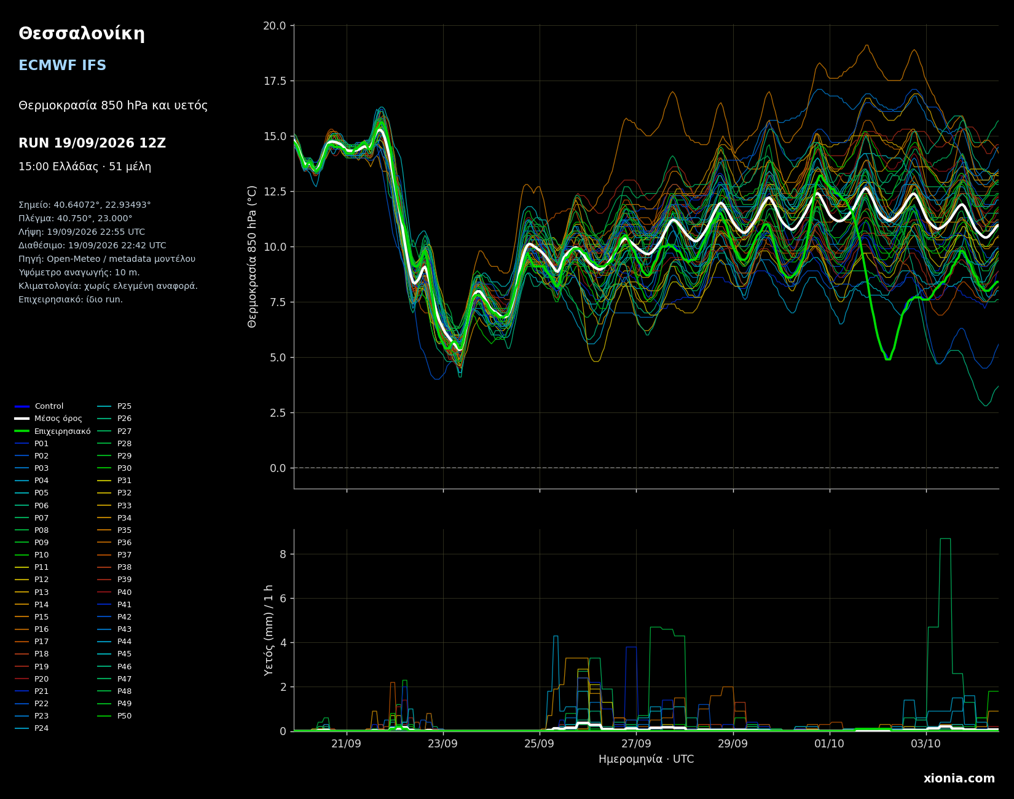Click the xionia.com watermark
This screenshot has width=1014, height=799.
point(959,779)
